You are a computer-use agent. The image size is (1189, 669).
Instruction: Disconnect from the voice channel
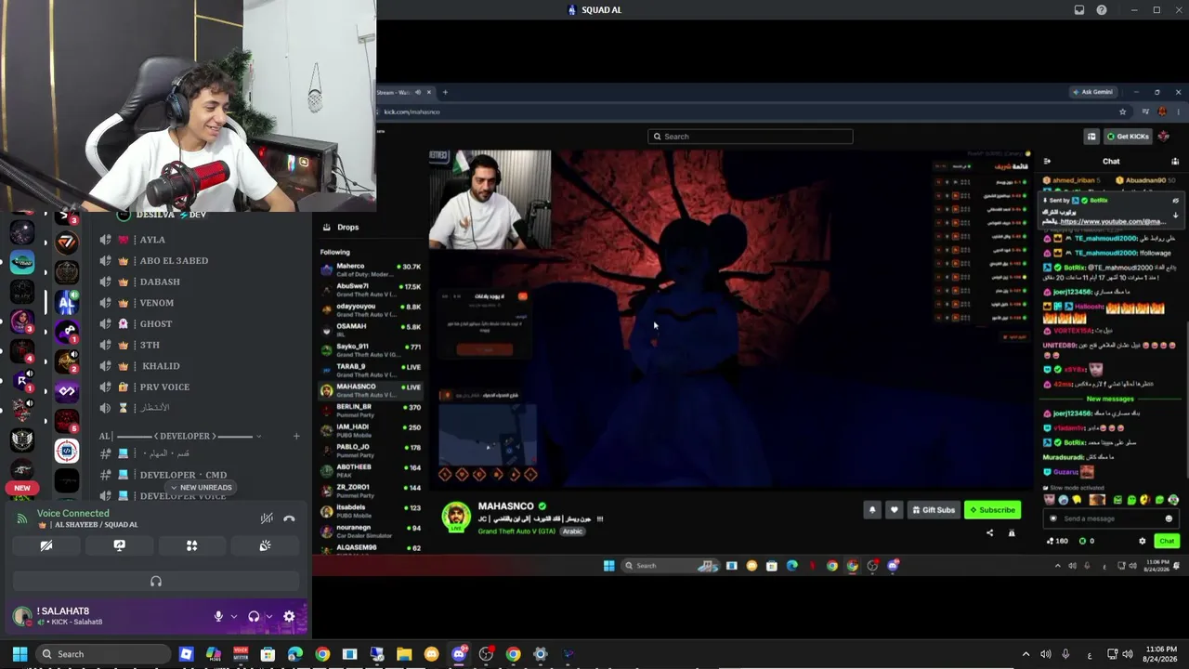tap(289, 518)
